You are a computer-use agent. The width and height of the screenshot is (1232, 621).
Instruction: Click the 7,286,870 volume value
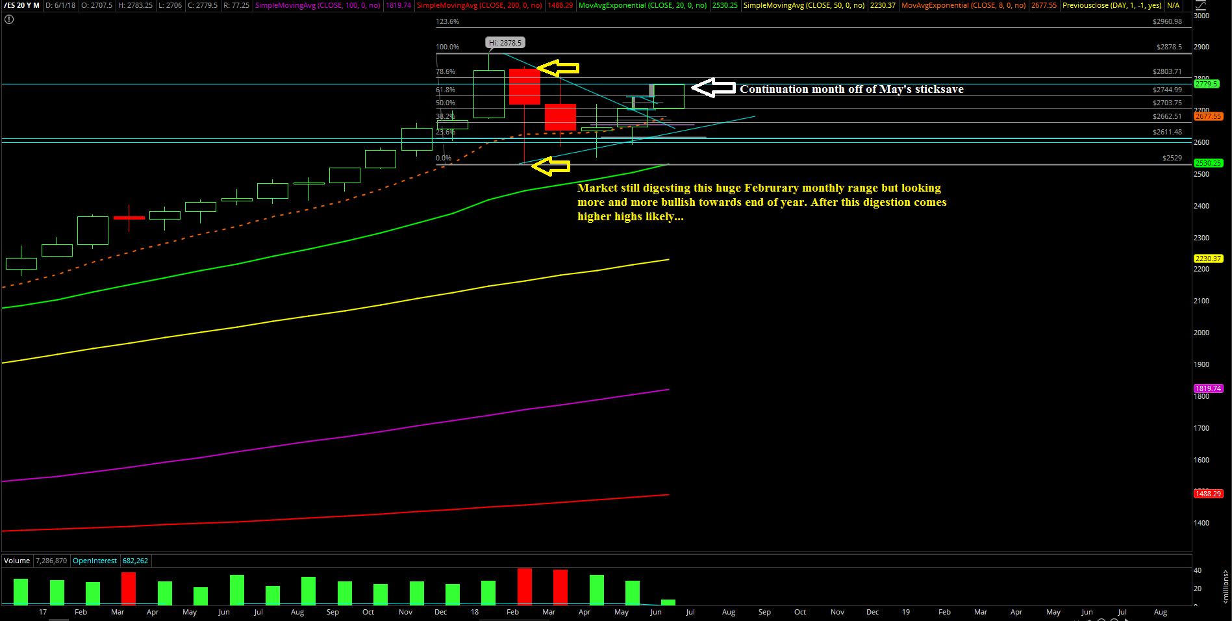point(51,561)
